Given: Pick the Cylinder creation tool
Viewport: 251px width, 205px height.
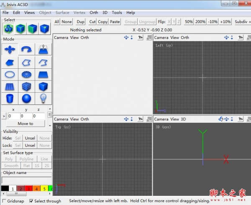Looking at the screenshot, I should point(10,99).
